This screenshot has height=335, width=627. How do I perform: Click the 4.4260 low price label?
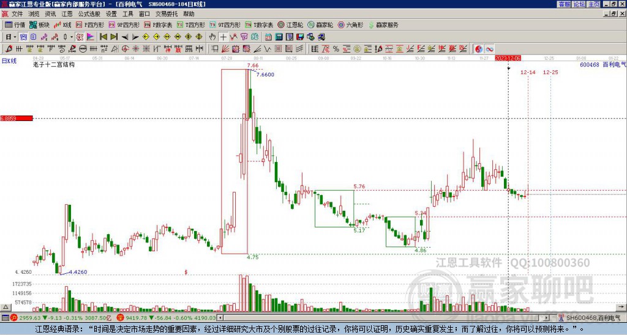[78, 272]
